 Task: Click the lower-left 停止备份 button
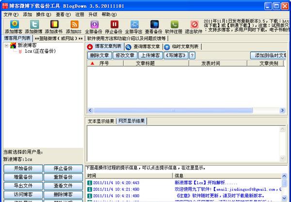[x=63, y=169]
